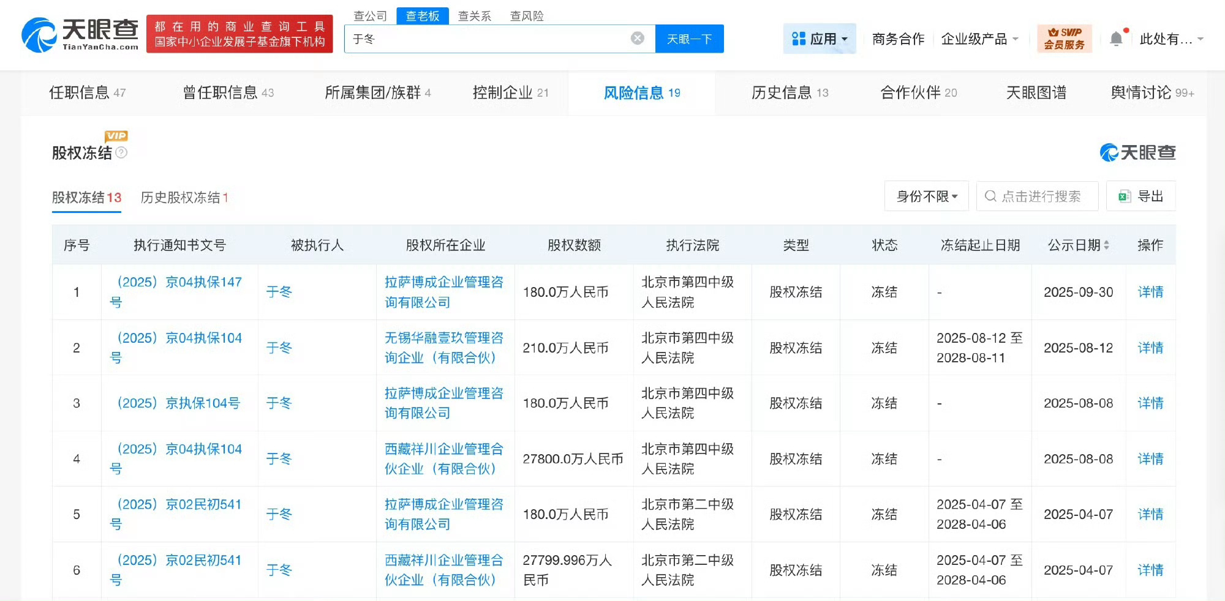
Task: Open company 无锡华融壹玖管理咨询企业 link
Action: point(445,348)
